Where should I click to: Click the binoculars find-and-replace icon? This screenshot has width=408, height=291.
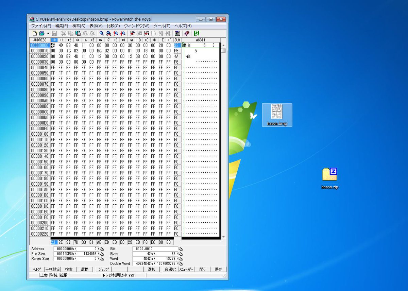click(108, 33)
